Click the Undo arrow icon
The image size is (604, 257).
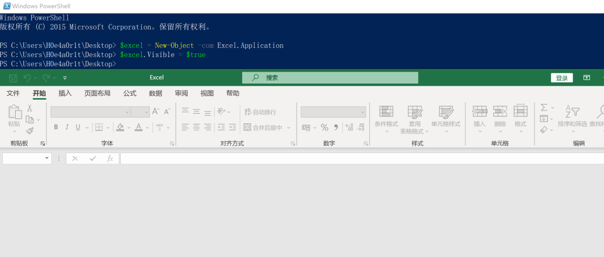27,78
